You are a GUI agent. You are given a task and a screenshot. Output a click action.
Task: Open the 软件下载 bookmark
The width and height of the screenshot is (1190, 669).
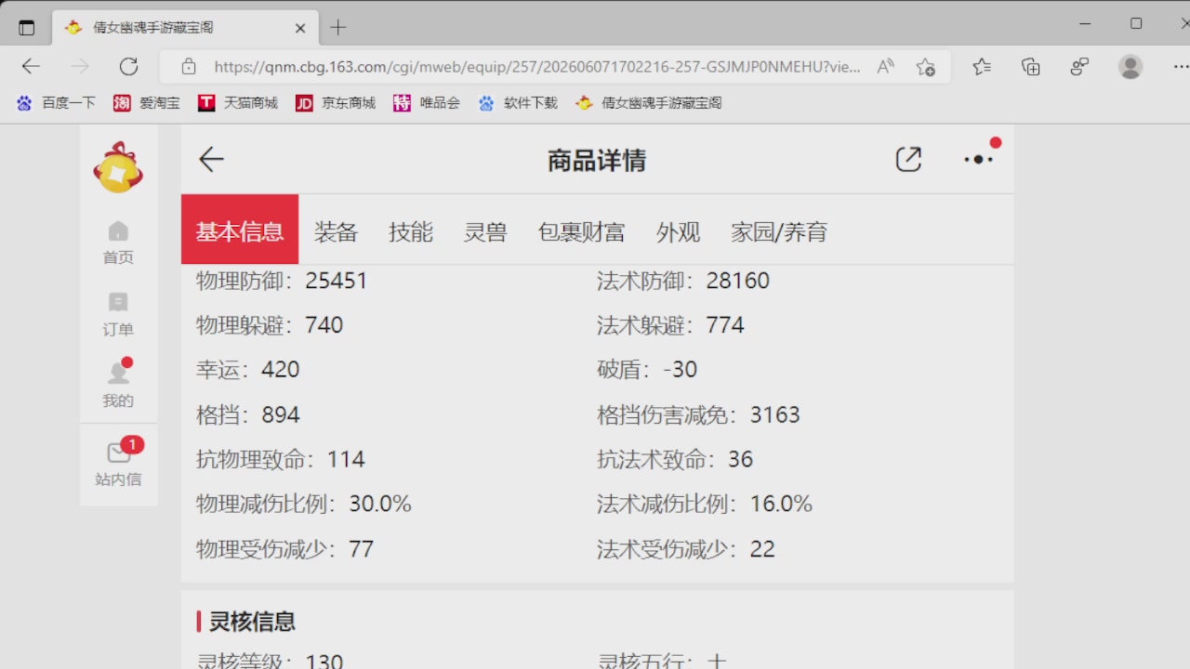click(x=518, y=103)
